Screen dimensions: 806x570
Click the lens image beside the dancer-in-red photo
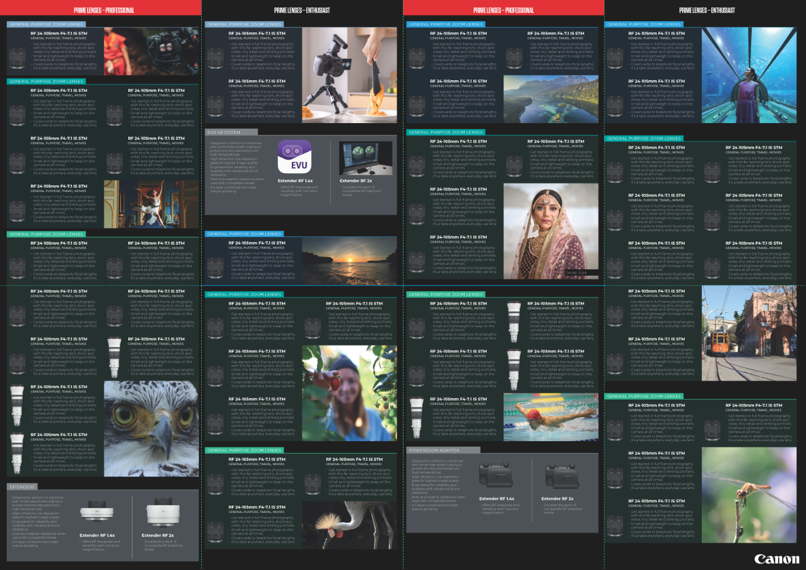coord(17,58)
